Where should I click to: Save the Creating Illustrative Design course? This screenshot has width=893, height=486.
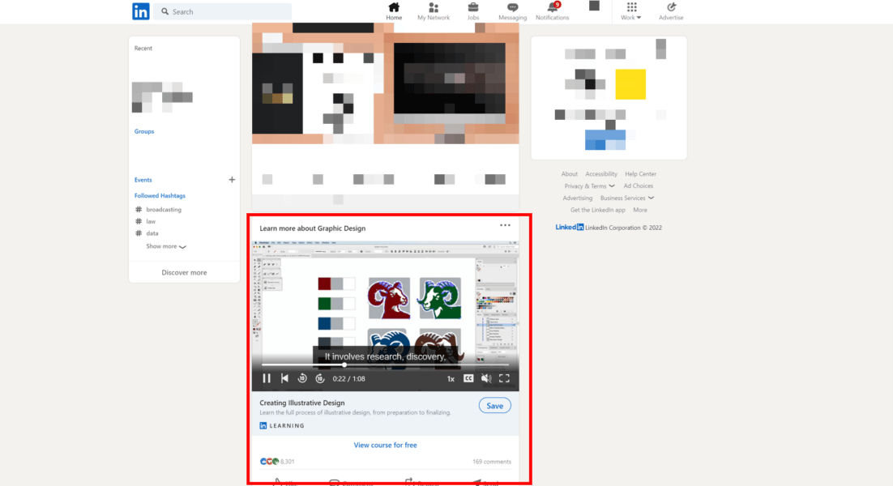coord(494,405)
